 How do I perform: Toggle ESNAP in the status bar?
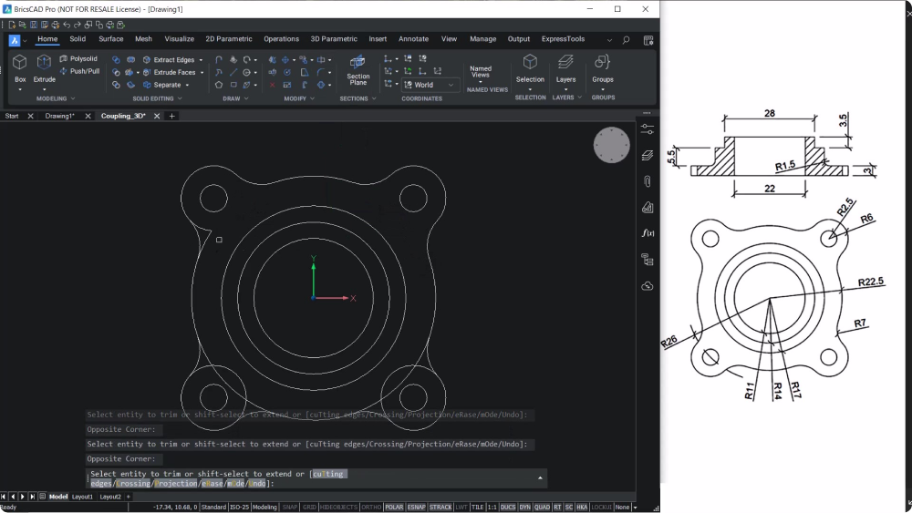pos(417,508)
